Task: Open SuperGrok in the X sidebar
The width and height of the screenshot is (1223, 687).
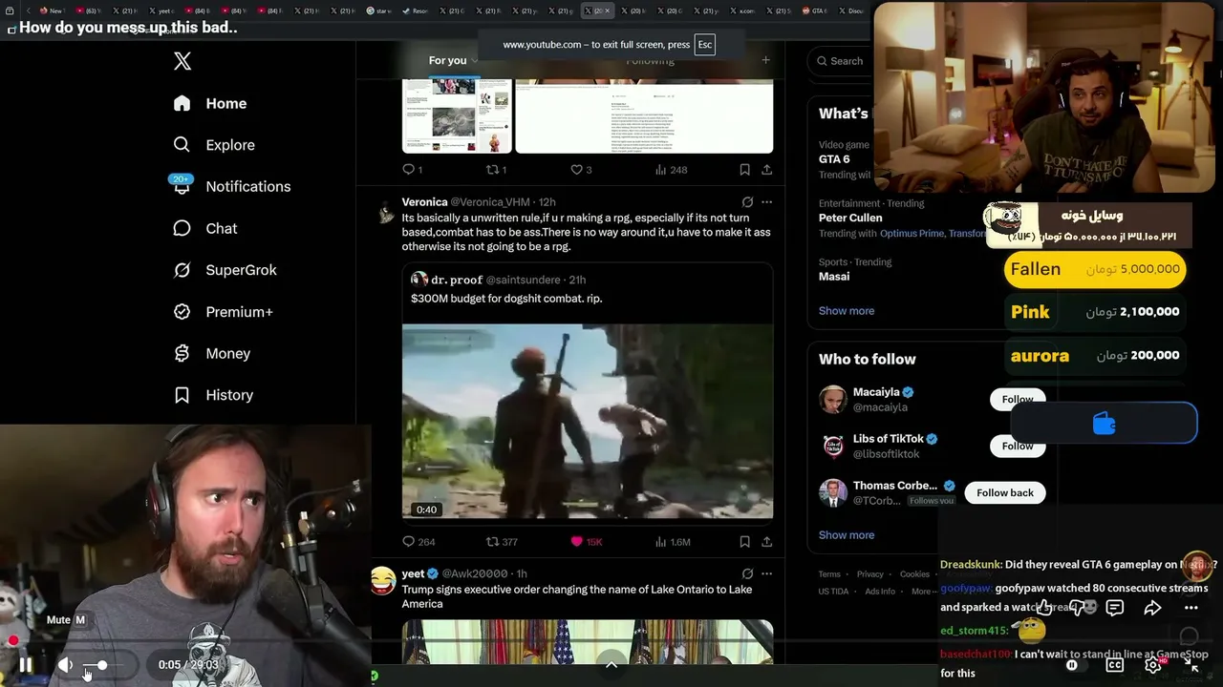Action: pos(225,270)
